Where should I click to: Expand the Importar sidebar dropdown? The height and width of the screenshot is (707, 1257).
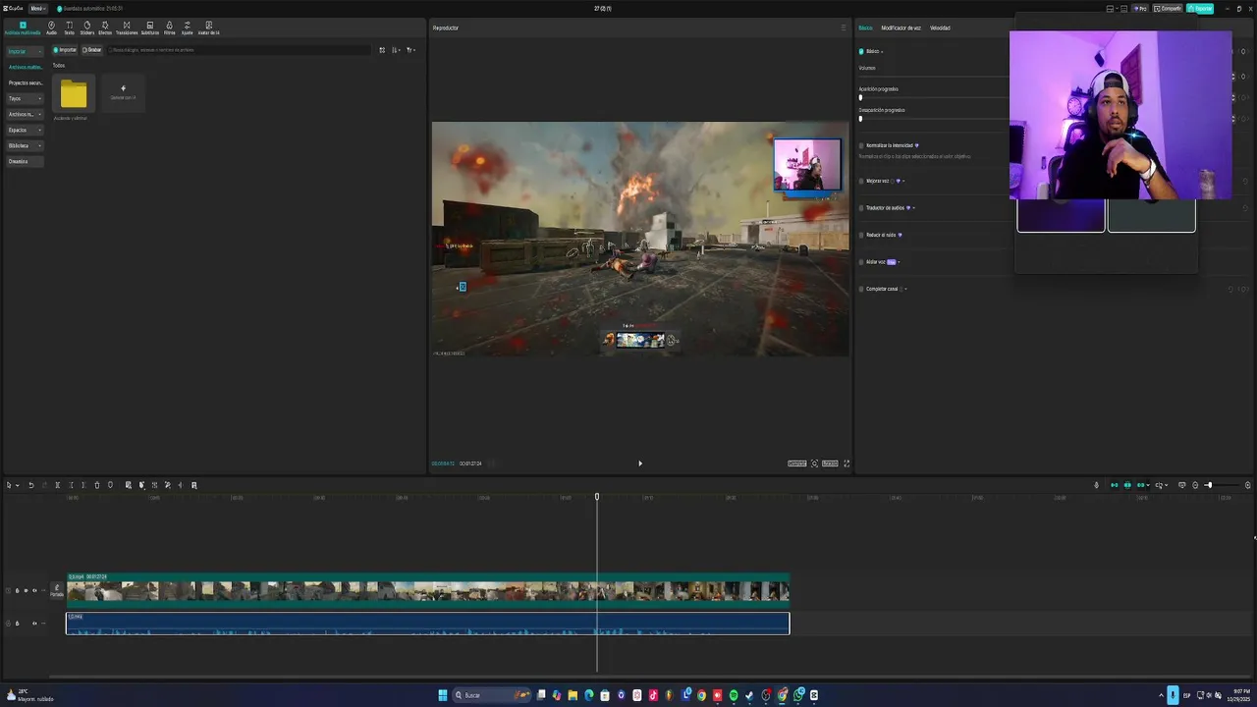[39, 51]
